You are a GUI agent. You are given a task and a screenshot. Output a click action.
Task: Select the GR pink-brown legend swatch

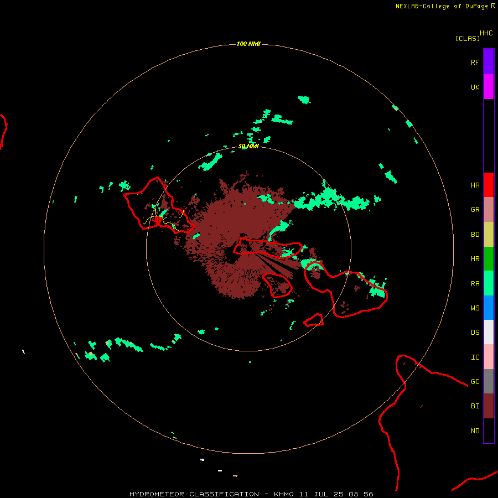(x=489, y=210)
